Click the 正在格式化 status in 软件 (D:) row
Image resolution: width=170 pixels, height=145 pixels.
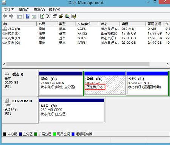pos(109,34)
